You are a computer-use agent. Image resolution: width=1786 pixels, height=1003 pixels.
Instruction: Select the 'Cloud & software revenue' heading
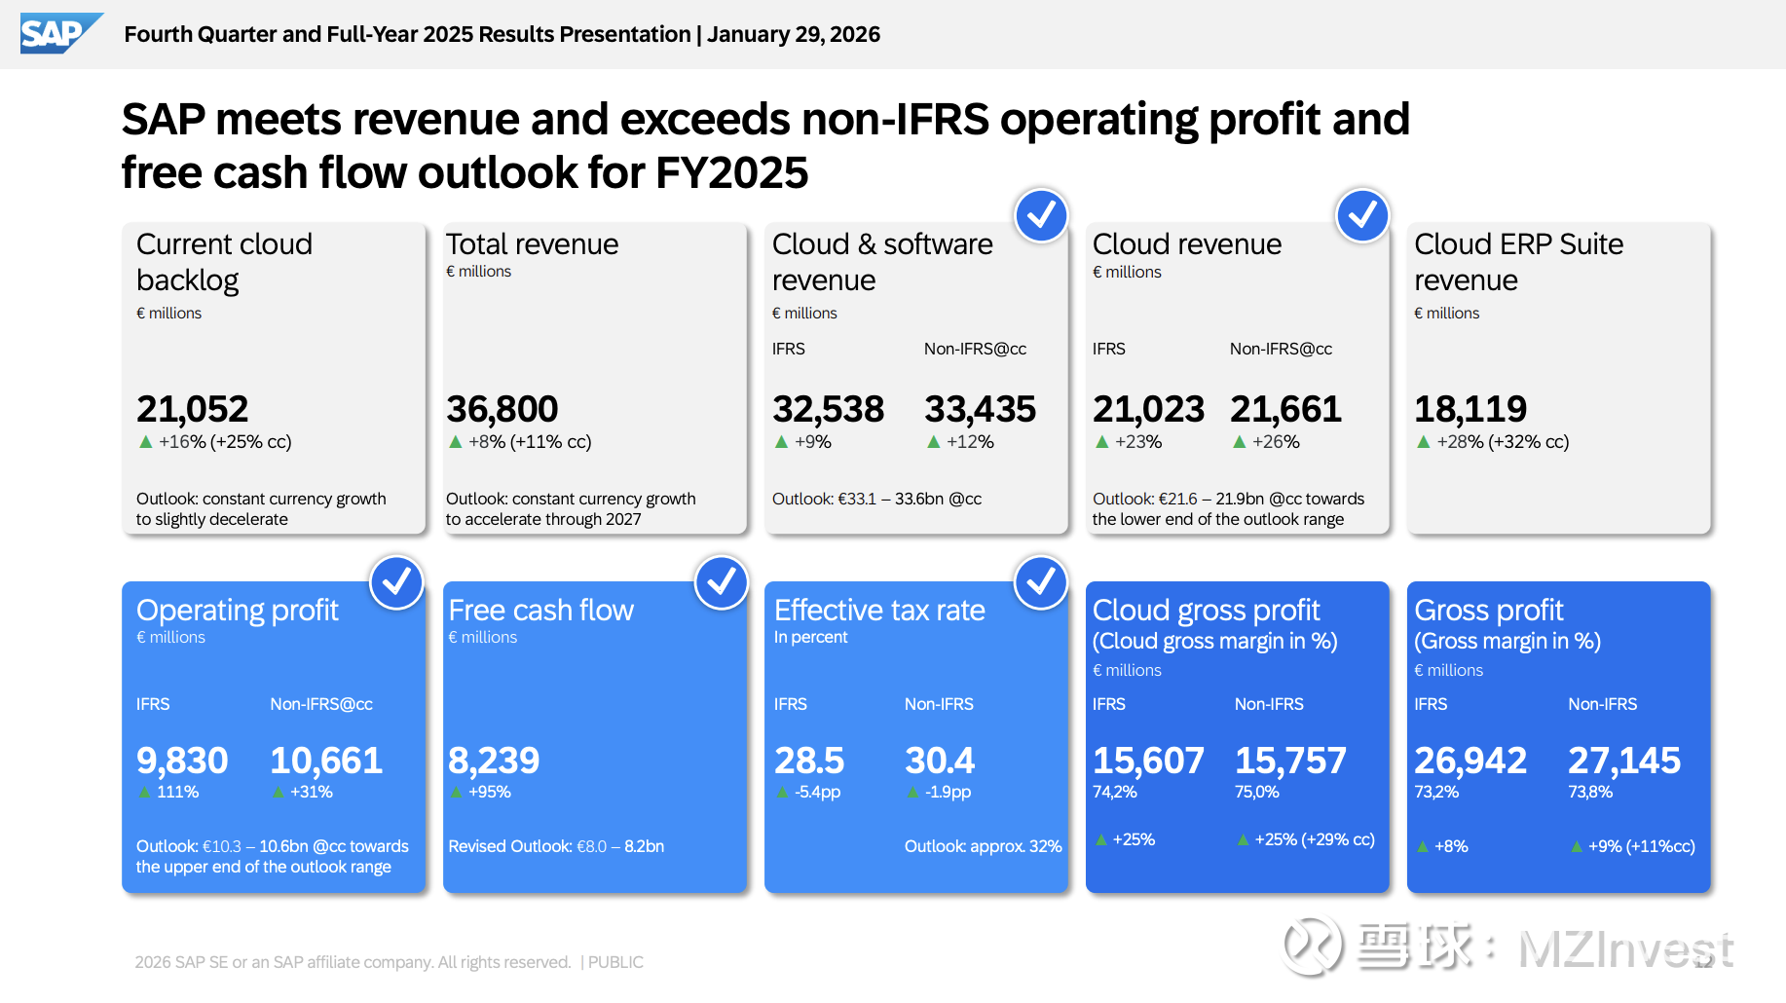click(x=882, y=262)
